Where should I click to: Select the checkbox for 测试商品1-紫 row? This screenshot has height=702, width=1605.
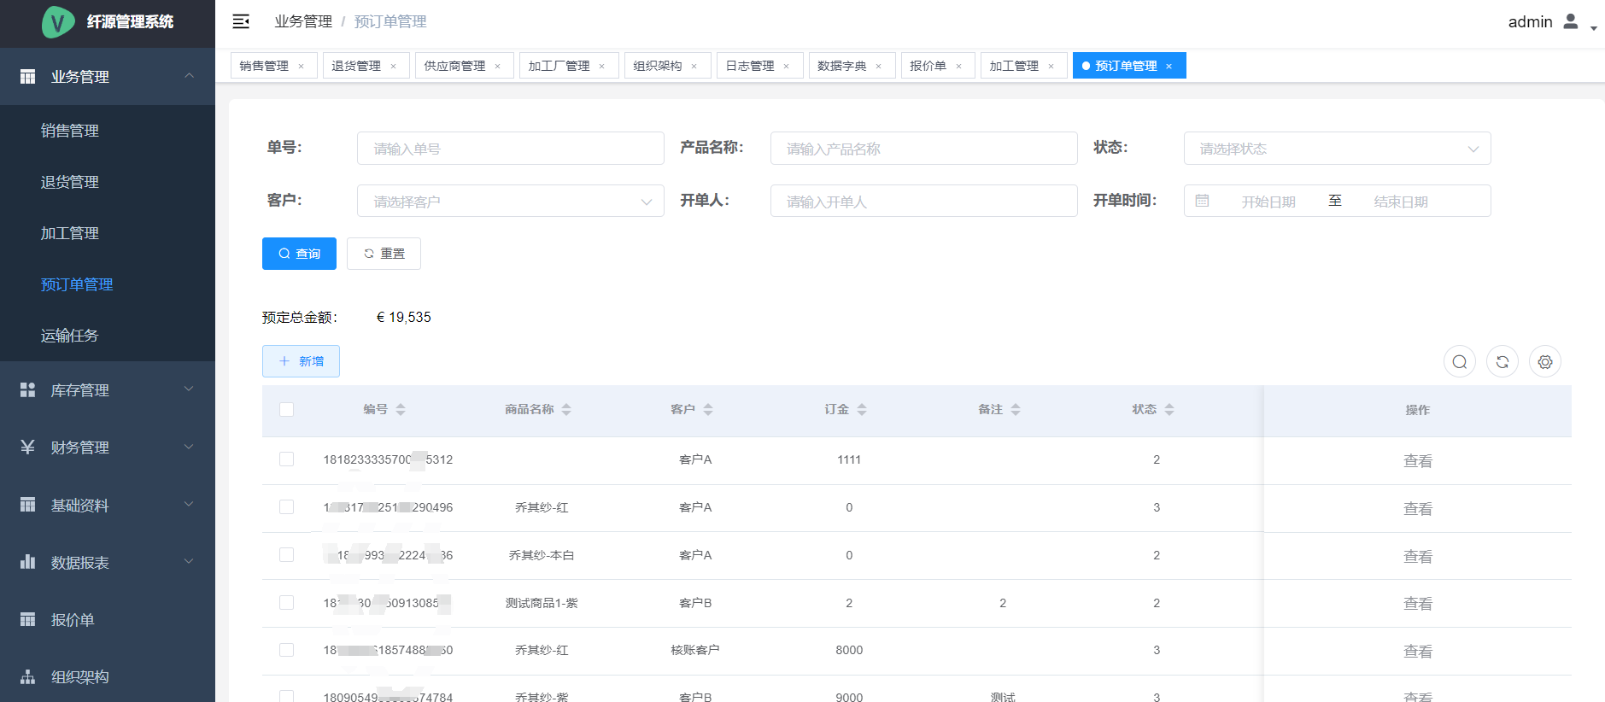(287, 603)
